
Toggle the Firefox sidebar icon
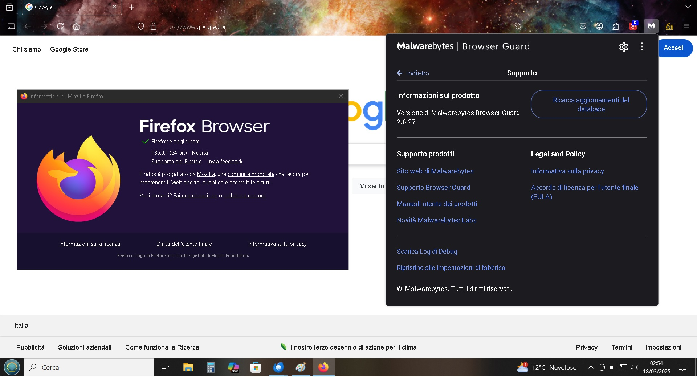11,26
